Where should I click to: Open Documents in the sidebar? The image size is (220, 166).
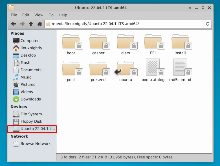click(x=32, y=70)
